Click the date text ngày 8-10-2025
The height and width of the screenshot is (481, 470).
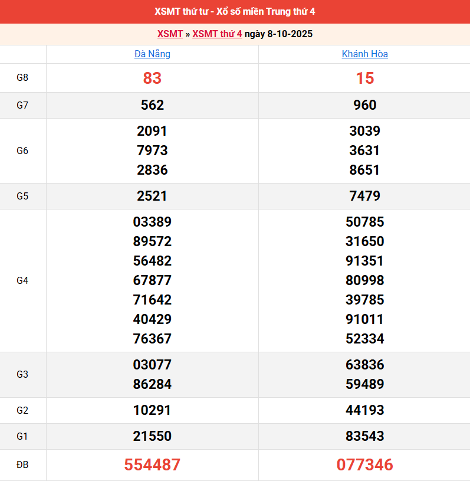point(278,34)
